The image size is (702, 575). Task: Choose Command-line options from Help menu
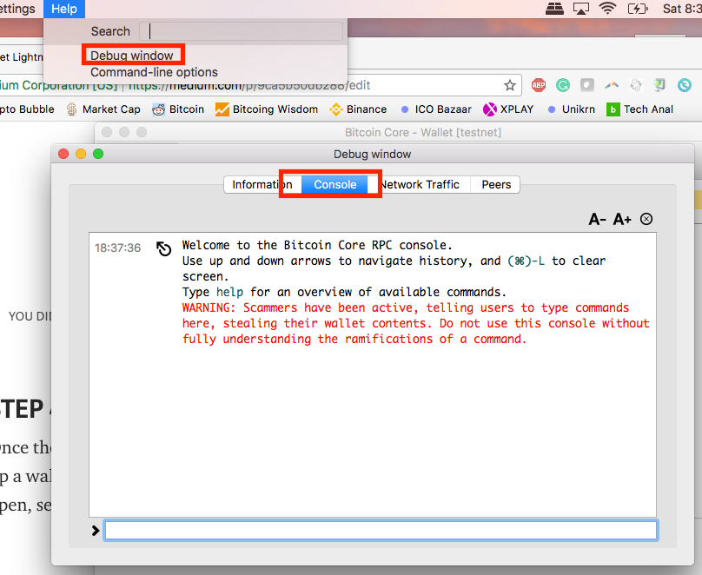154,72
